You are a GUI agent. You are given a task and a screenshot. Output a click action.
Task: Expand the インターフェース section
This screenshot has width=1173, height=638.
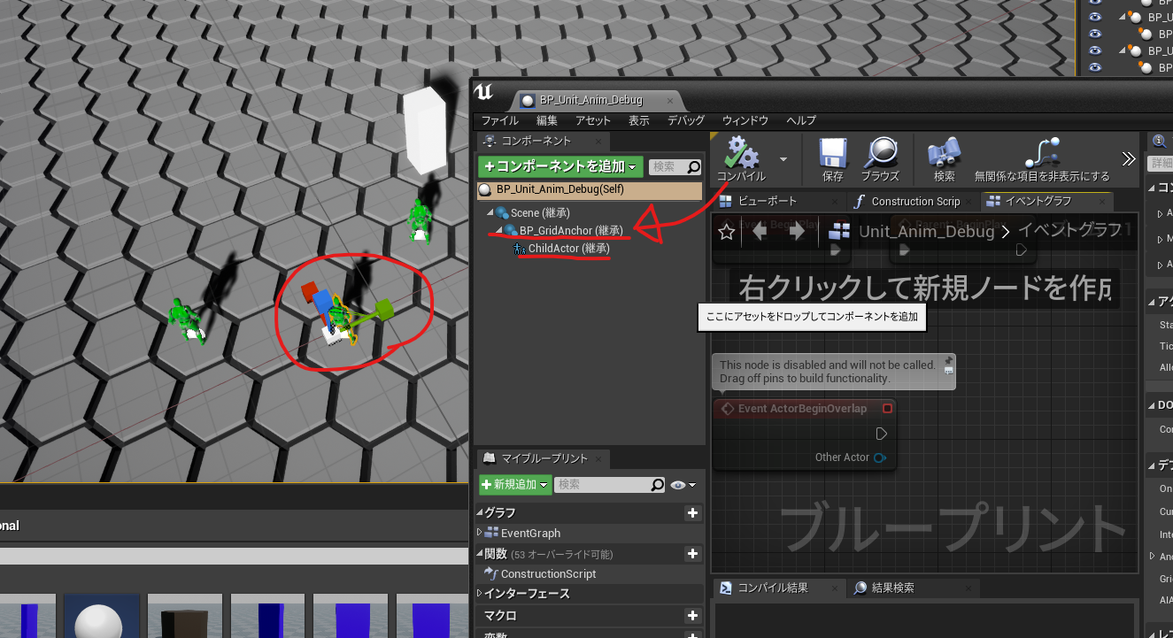[480, 594]
